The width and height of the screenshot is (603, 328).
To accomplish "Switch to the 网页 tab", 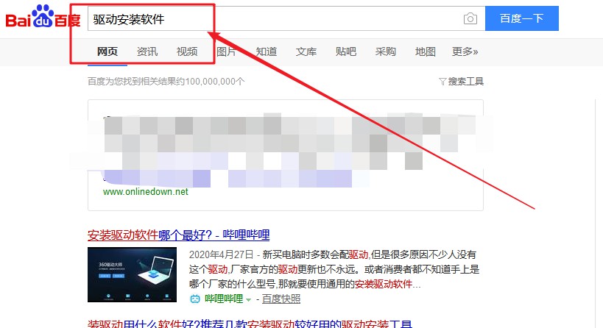I will [107, 51].
